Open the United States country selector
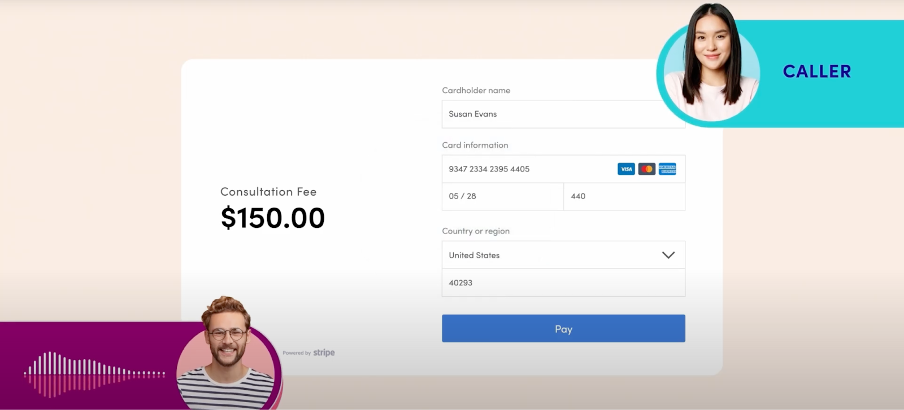 563,255
